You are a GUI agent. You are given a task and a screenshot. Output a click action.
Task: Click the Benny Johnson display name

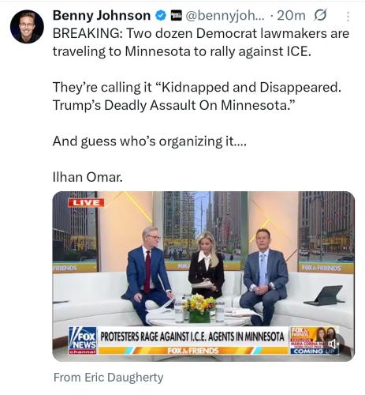[x=102, y=16]
